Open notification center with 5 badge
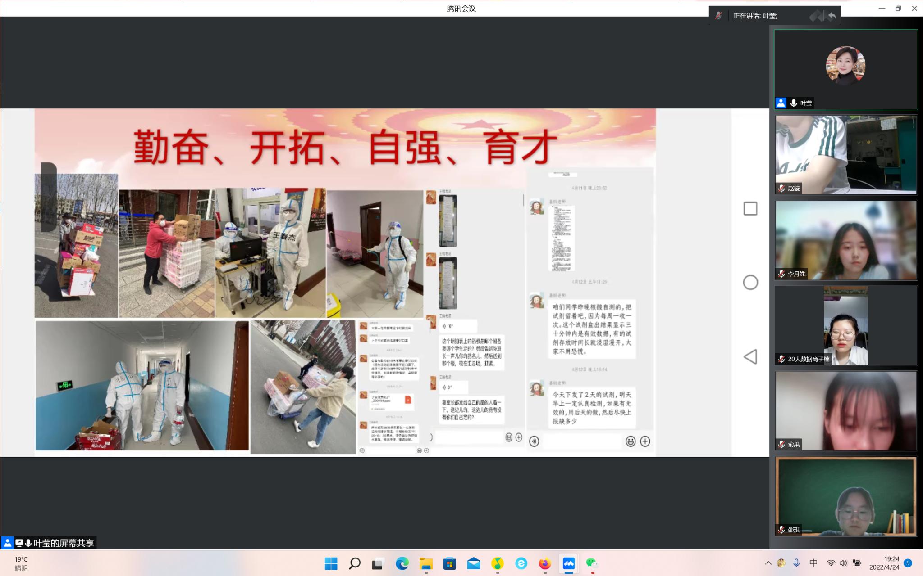The width and height of the screenshot is (923, 576). tap(908, 563)
